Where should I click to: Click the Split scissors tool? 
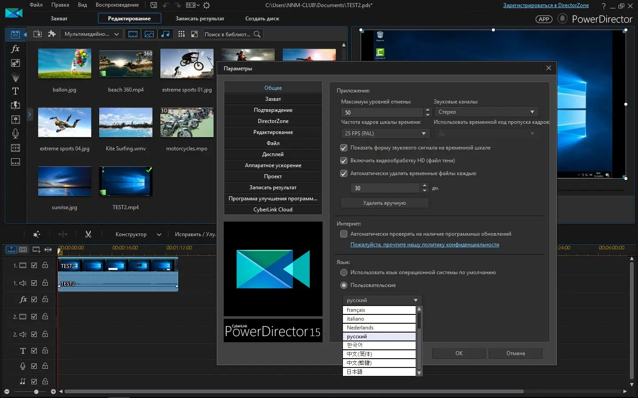click(88, 234)
